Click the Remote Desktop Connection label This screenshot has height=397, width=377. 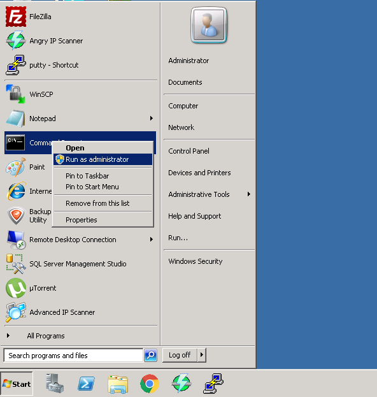[x=73, y=240]
